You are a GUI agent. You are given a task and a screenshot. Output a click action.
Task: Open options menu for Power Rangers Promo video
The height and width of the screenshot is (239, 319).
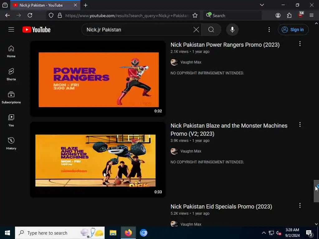click(300, 44)
